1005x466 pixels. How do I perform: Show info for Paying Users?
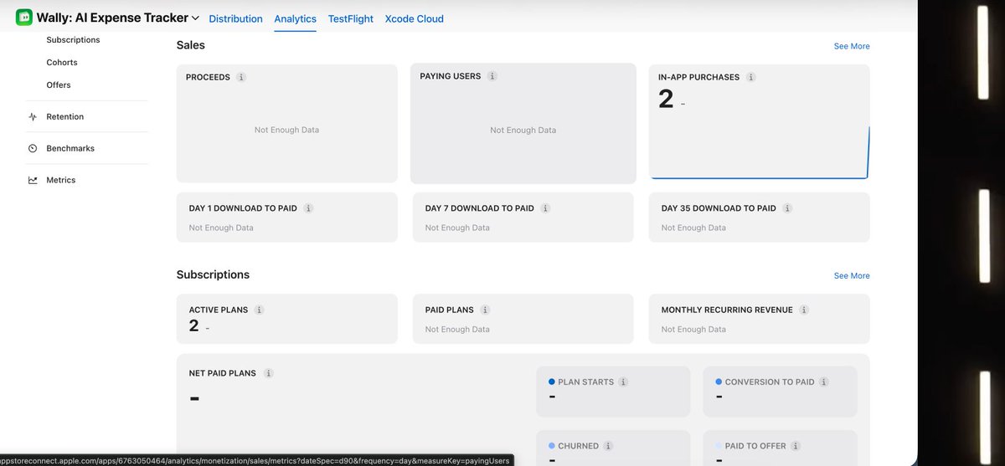[492, 76]
